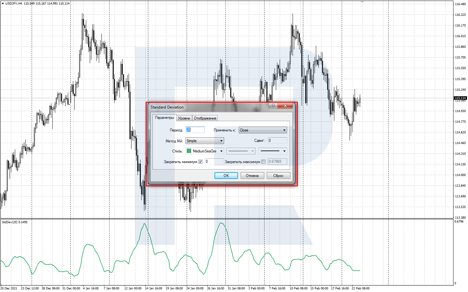This screenshot has height=292, width=468.
Task: Switch to the Отображение tab
Action: (205, 118)
